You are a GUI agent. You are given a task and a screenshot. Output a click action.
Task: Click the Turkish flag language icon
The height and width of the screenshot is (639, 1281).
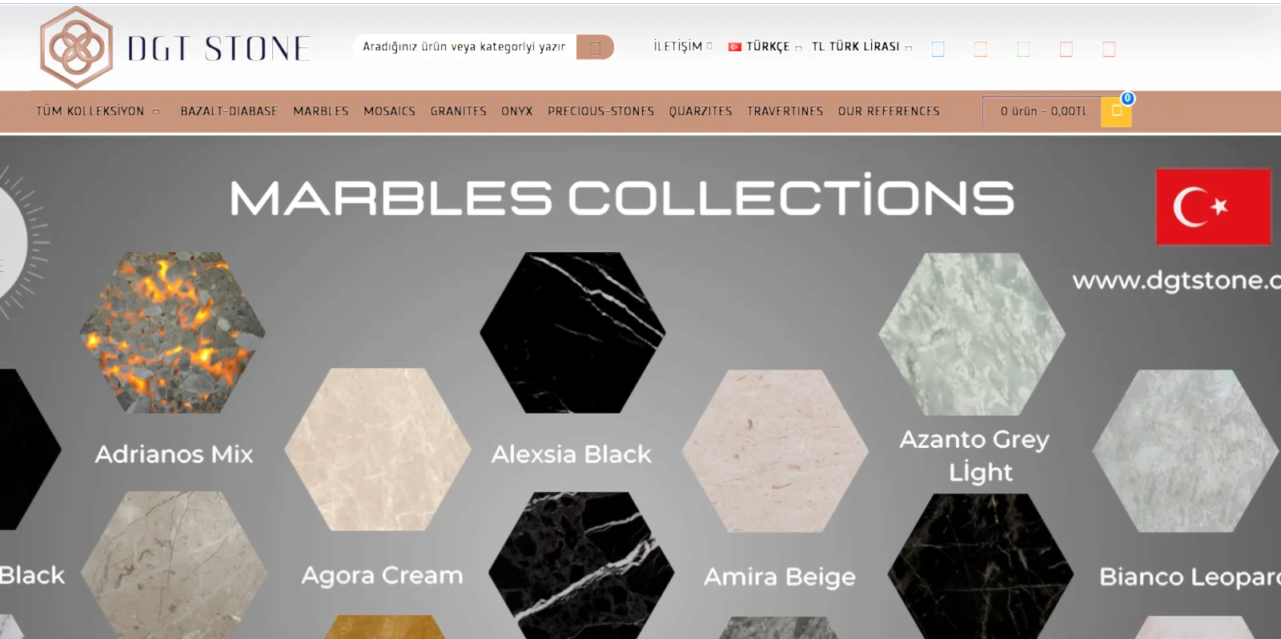735,47
